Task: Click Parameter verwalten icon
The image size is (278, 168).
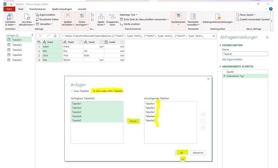Action: 193,16
